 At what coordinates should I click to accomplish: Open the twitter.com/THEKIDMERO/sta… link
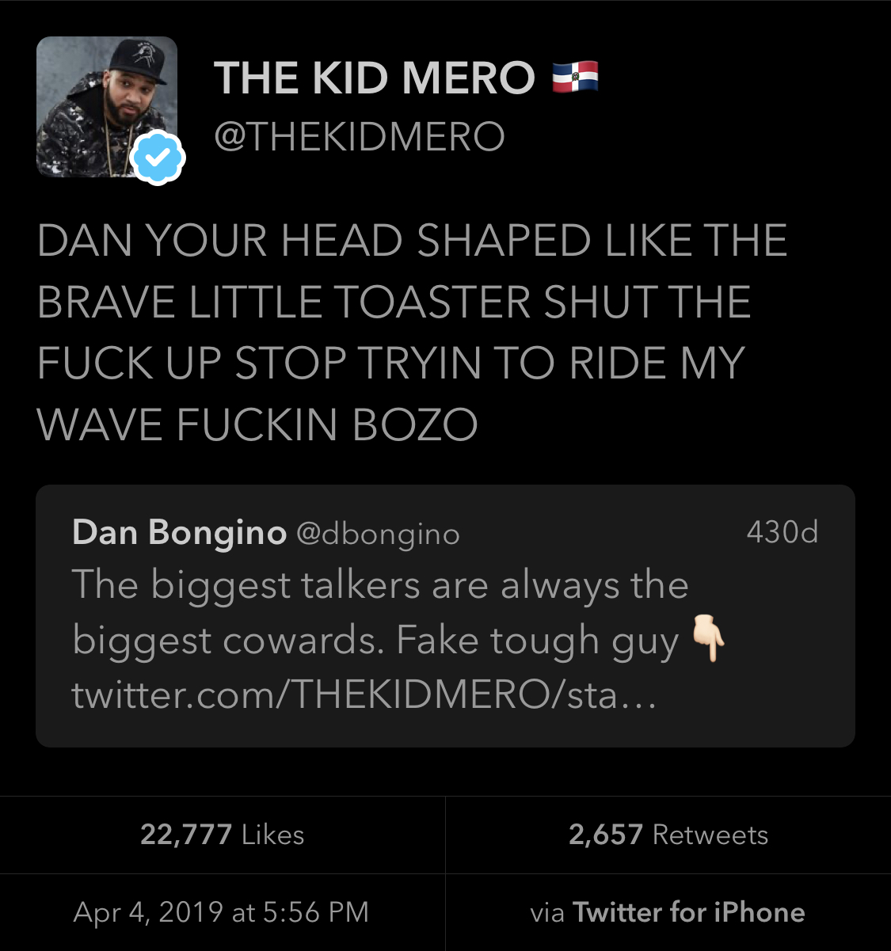(x=364, y=695)
